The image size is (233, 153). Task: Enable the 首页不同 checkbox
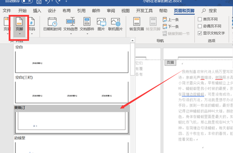(x=200, y=19)
